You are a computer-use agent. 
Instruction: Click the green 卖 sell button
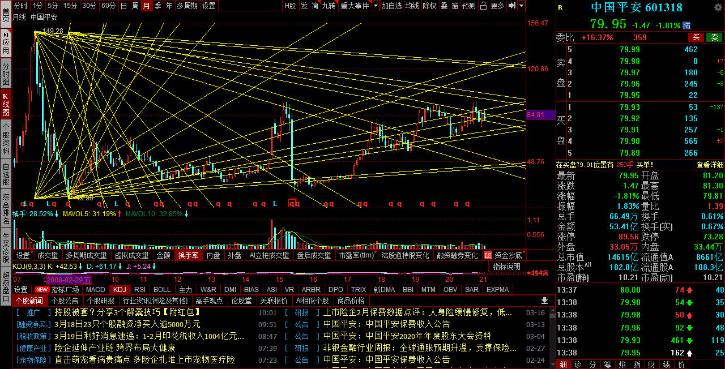click(x=714, y=37)
